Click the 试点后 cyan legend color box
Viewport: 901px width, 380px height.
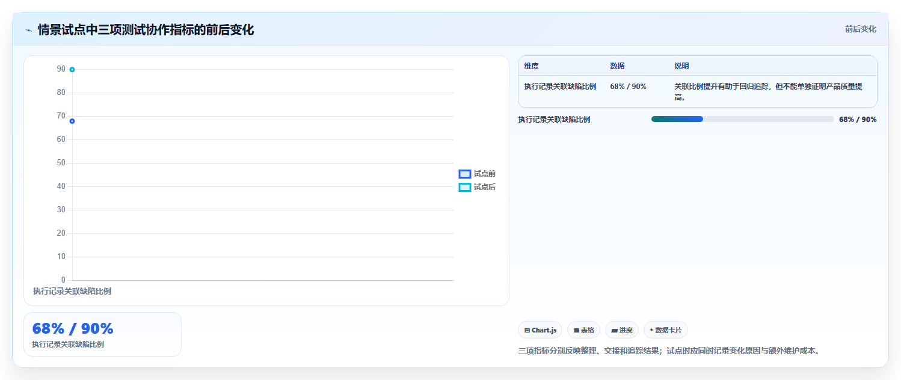click(x=464, y=187)
